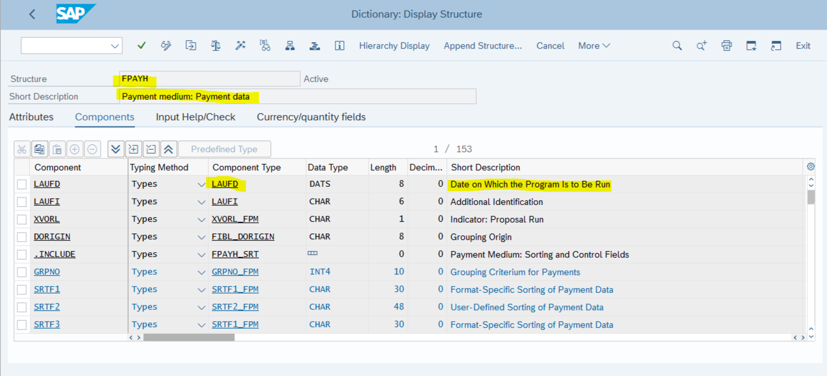
Task: Select the SRTF3 row checkbox
Action: click(x=22, y=325)
